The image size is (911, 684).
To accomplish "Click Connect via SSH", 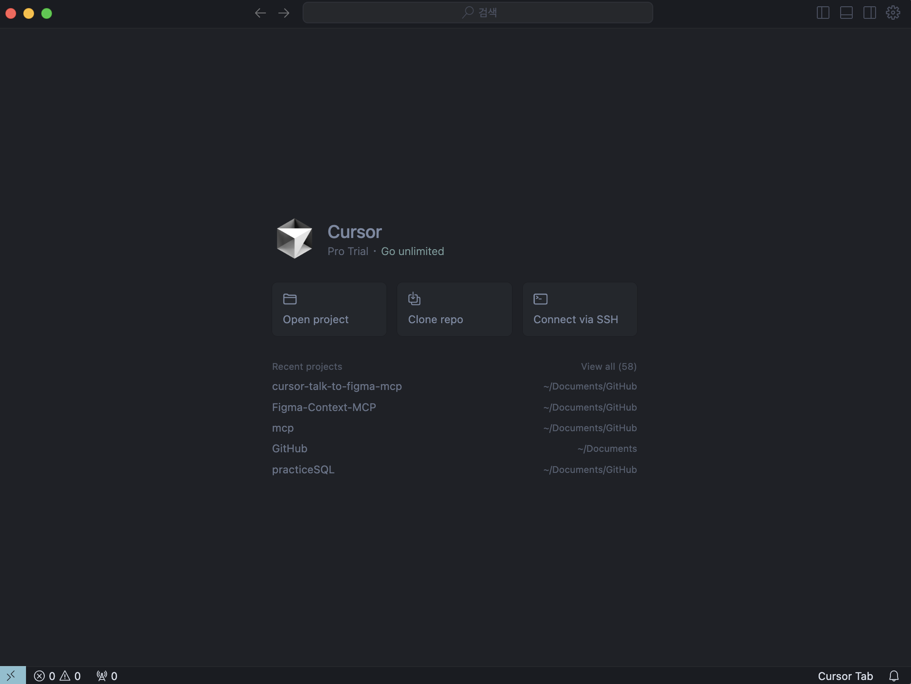I will pos(579,309).
